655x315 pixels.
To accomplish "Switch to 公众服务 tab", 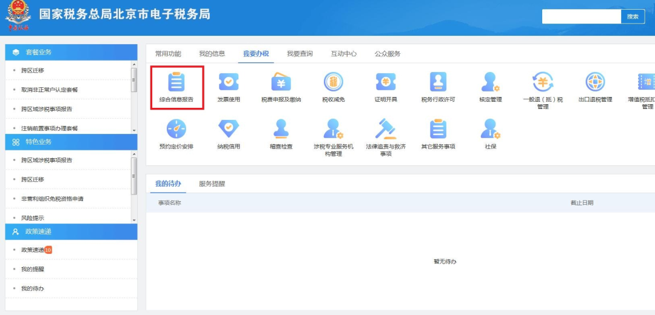I will pos(388,54).
